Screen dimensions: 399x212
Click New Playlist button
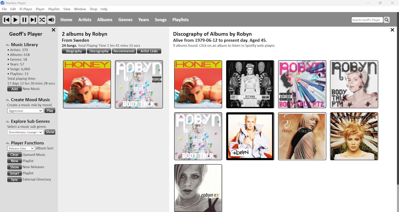[x=15, y=161]
